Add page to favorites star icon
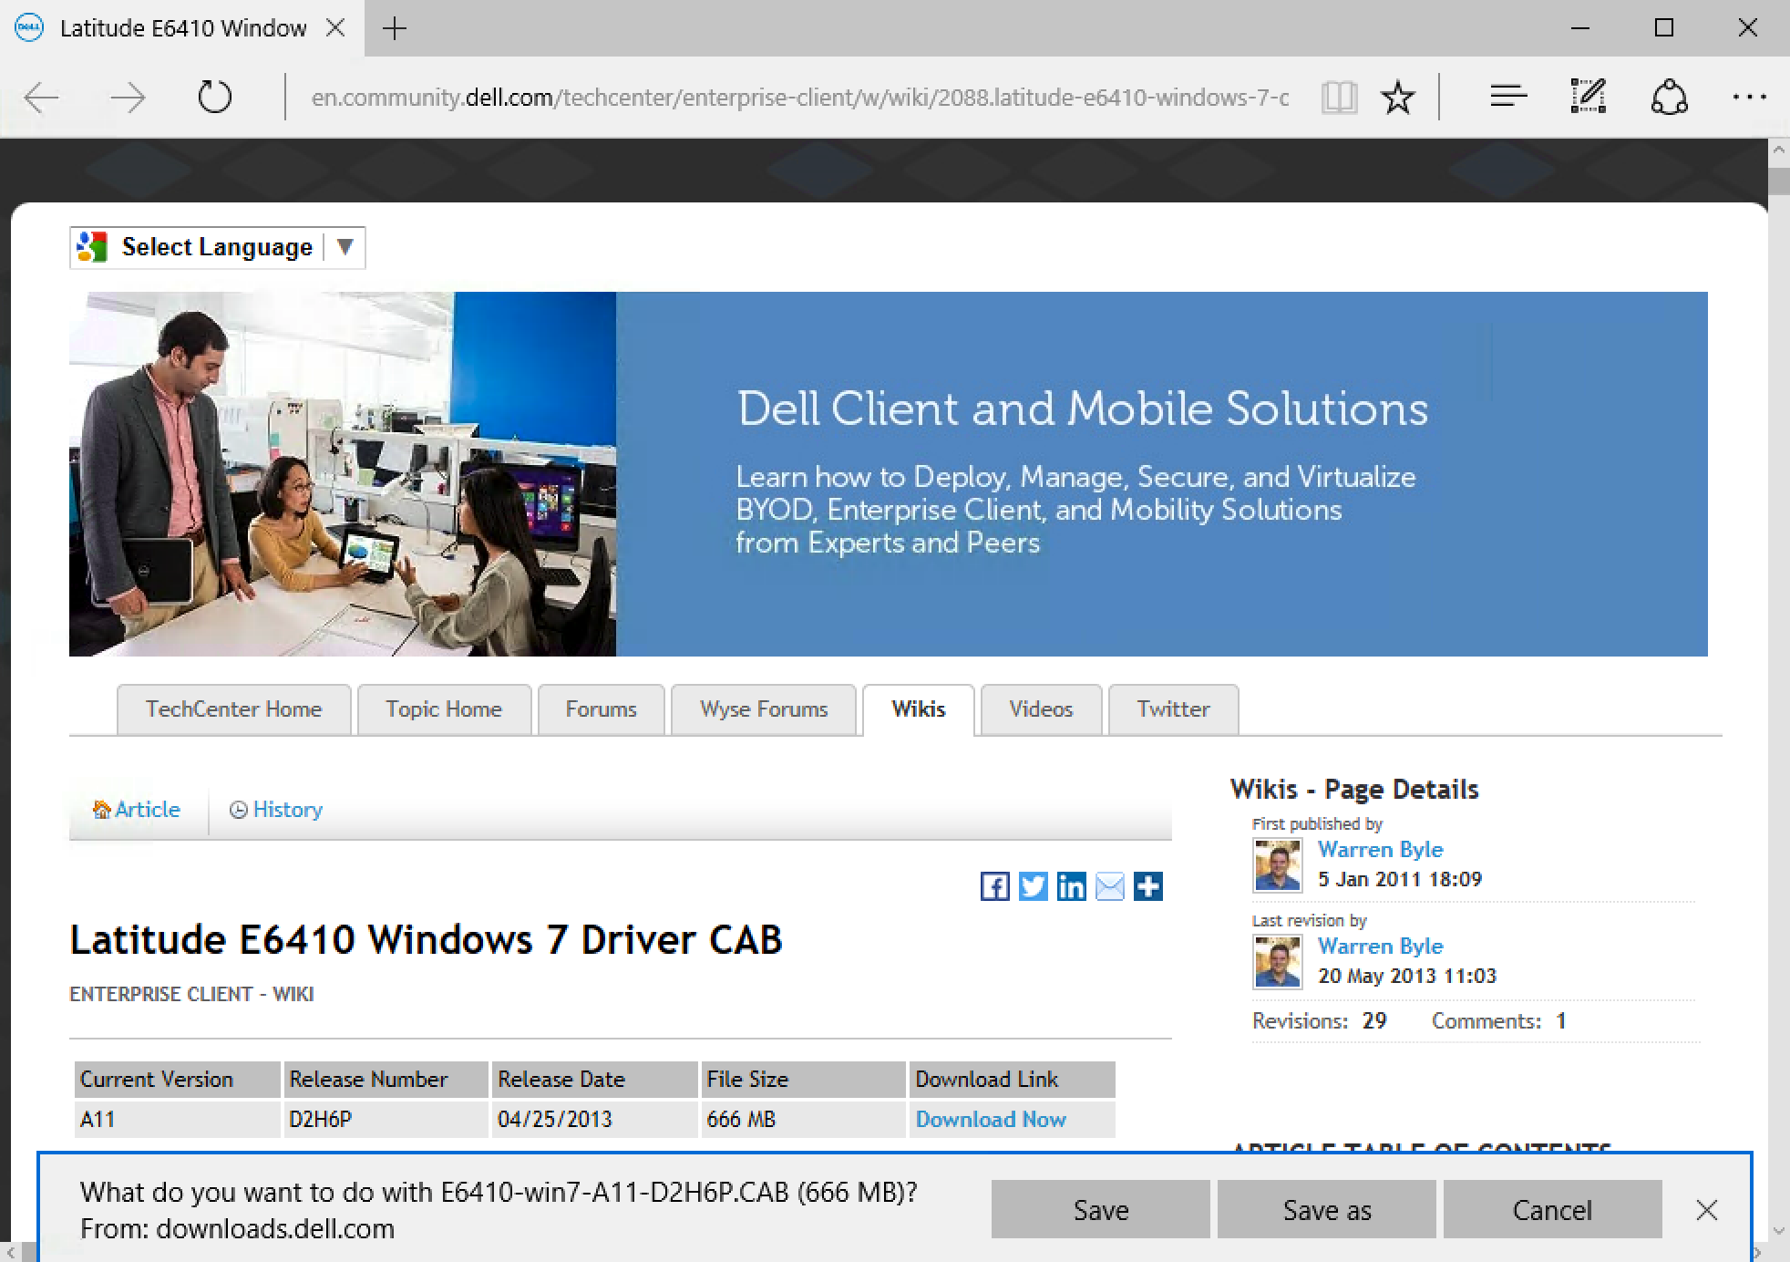The image size is (1790, 1262). 1397,97
